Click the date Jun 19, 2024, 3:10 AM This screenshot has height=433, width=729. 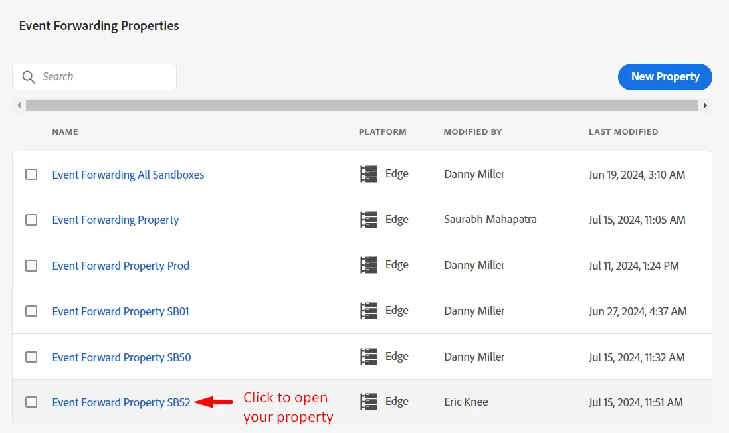coord(637,175)
